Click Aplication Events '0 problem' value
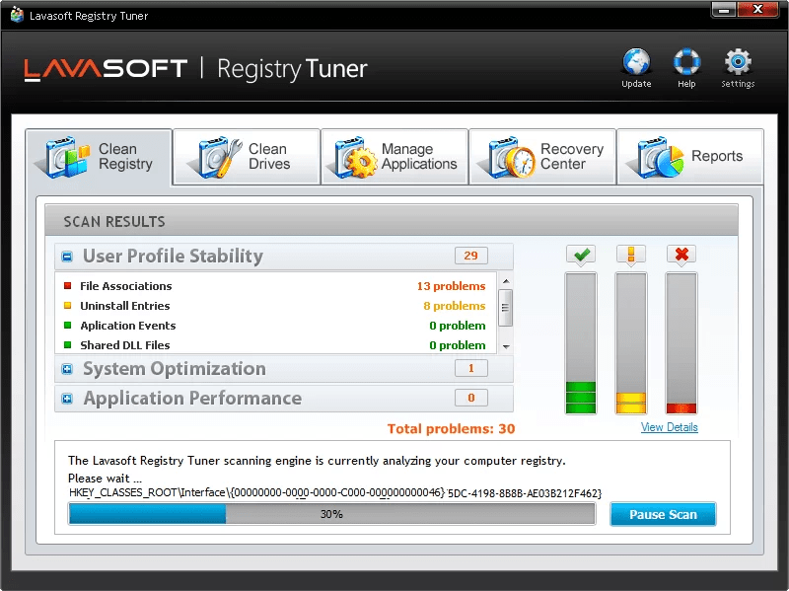This screenshot has height=591, width=789. pyautogui.click(x=458, y=326)
